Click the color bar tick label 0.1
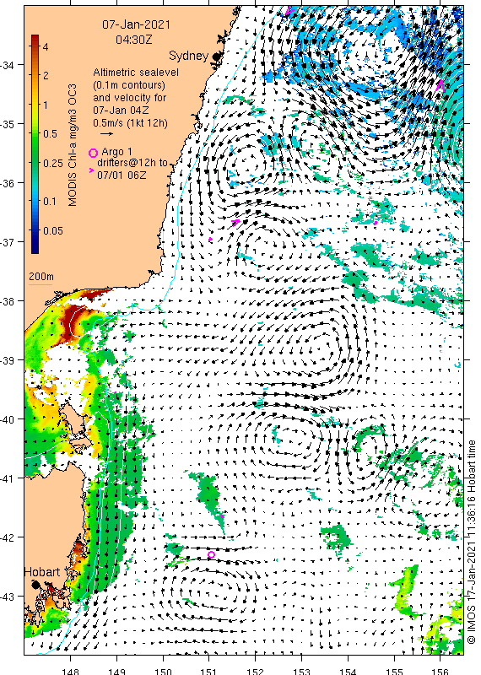481x675 pixels. (50, 201)
